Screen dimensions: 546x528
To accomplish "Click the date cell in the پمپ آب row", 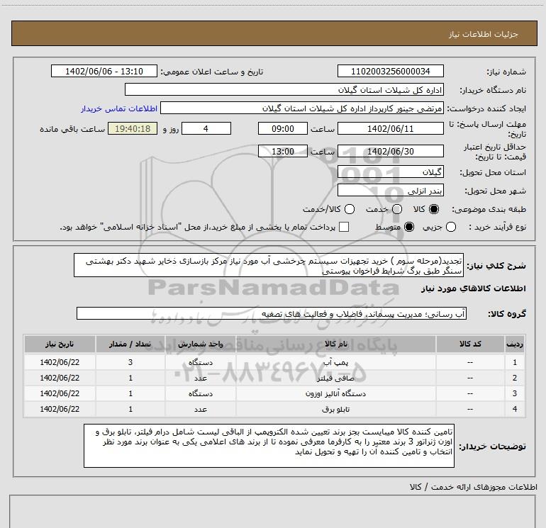I will 60,362.
